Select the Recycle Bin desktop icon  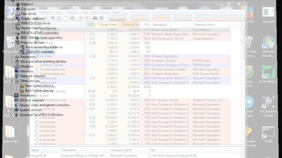[10, 45]
